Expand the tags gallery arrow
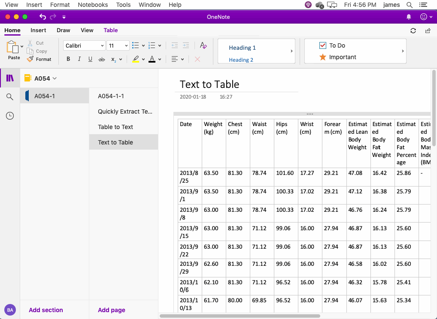The height and width of the screenshot is (319, 437). [x=403, y=51]
